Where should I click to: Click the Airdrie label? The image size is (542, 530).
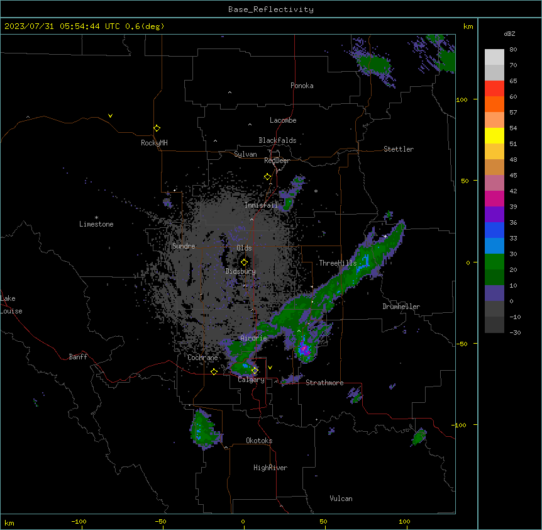click(253, 338)
